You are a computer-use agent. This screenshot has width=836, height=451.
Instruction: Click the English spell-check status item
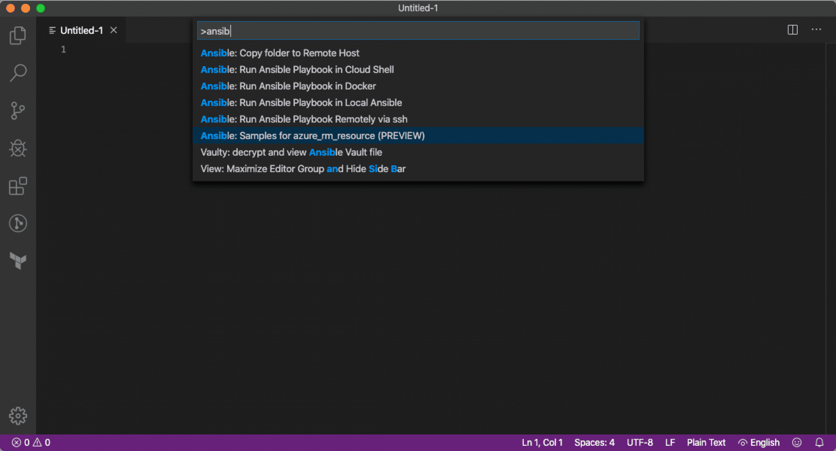point(759,442)
